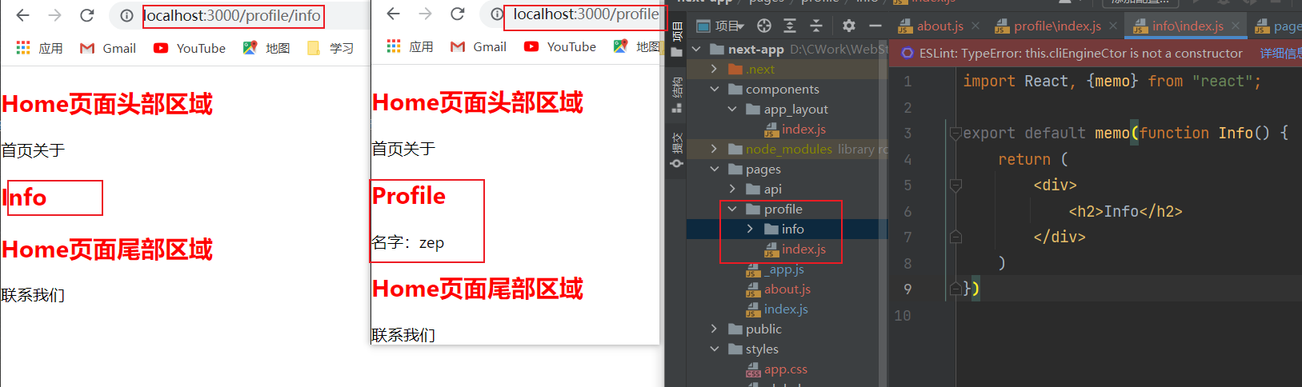
Task: Collapse the next-app root folder
Action: [695, 49]
